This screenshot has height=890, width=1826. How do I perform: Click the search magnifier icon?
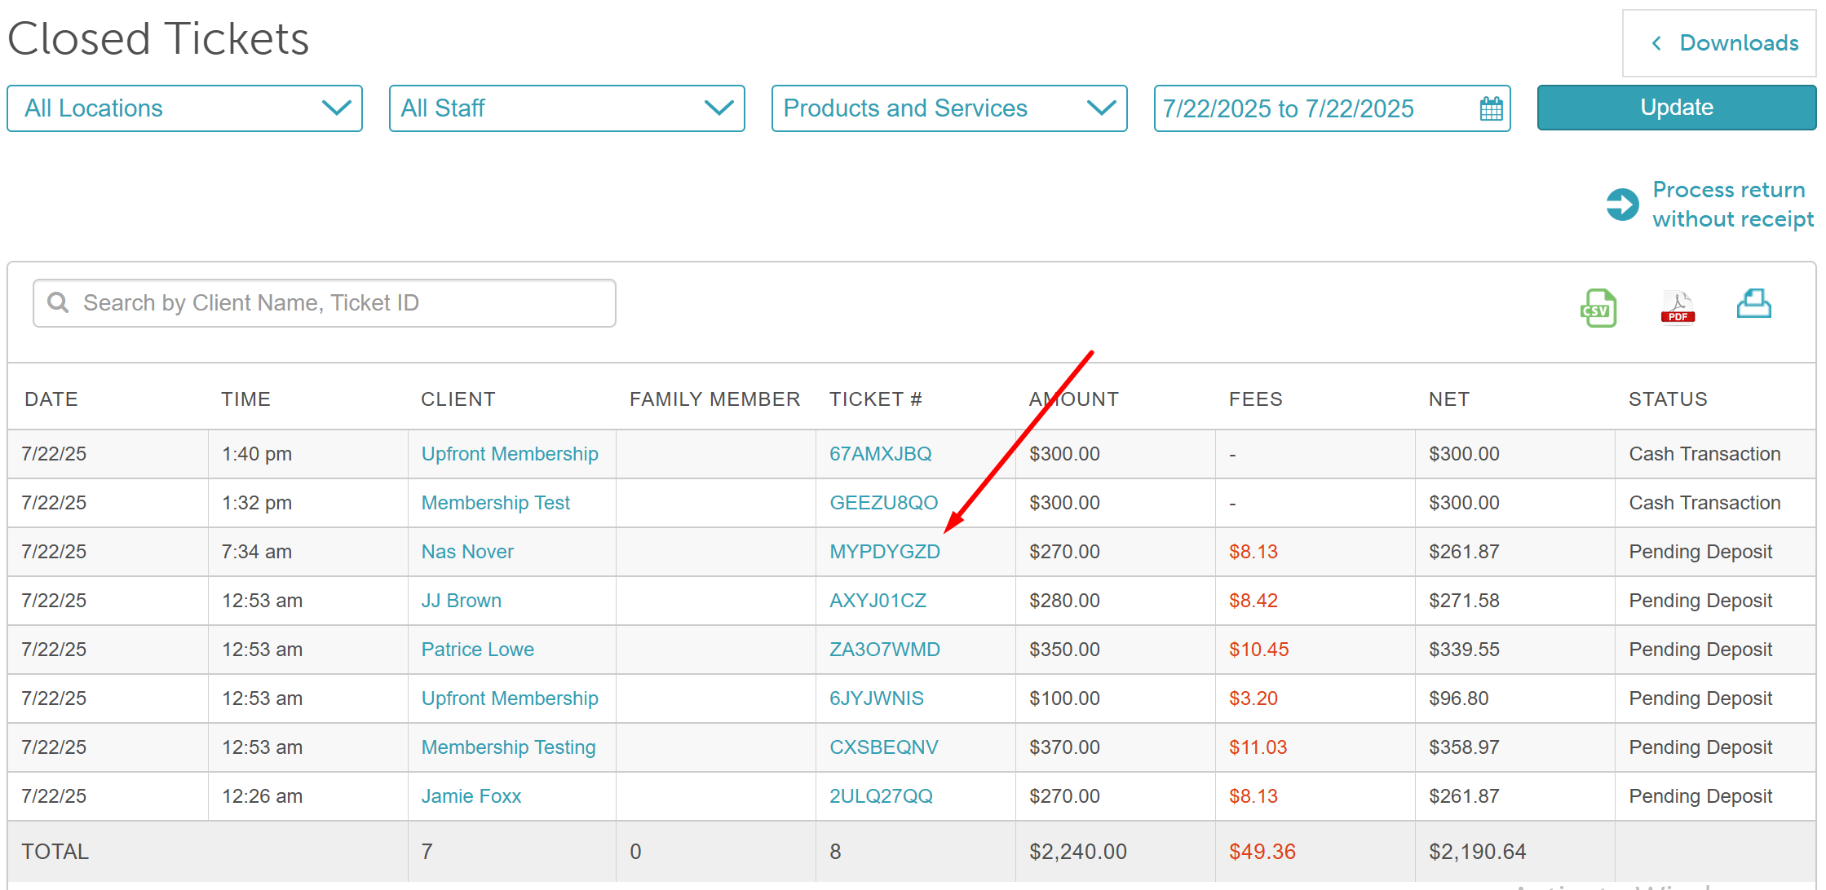tap(58, 303)
